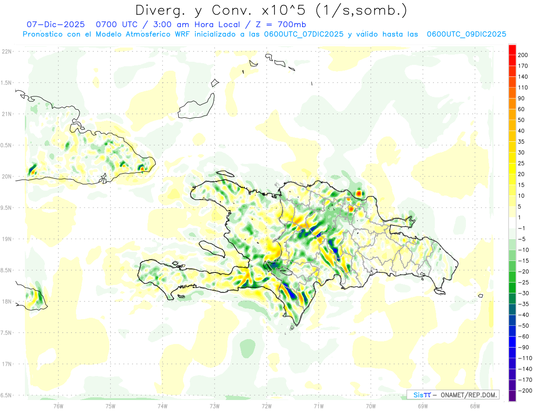533x412 pixels.
Task: Click the '71W' longitude label
Action: tap(318, 406)
